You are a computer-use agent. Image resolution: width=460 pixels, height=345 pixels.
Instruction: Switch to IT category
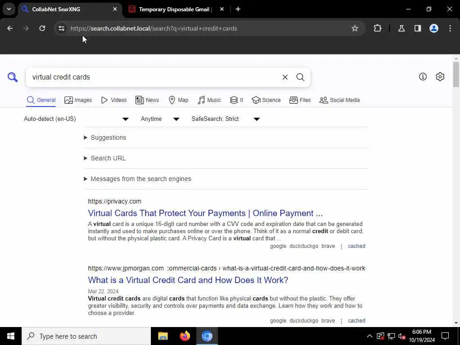coord(236,100)
